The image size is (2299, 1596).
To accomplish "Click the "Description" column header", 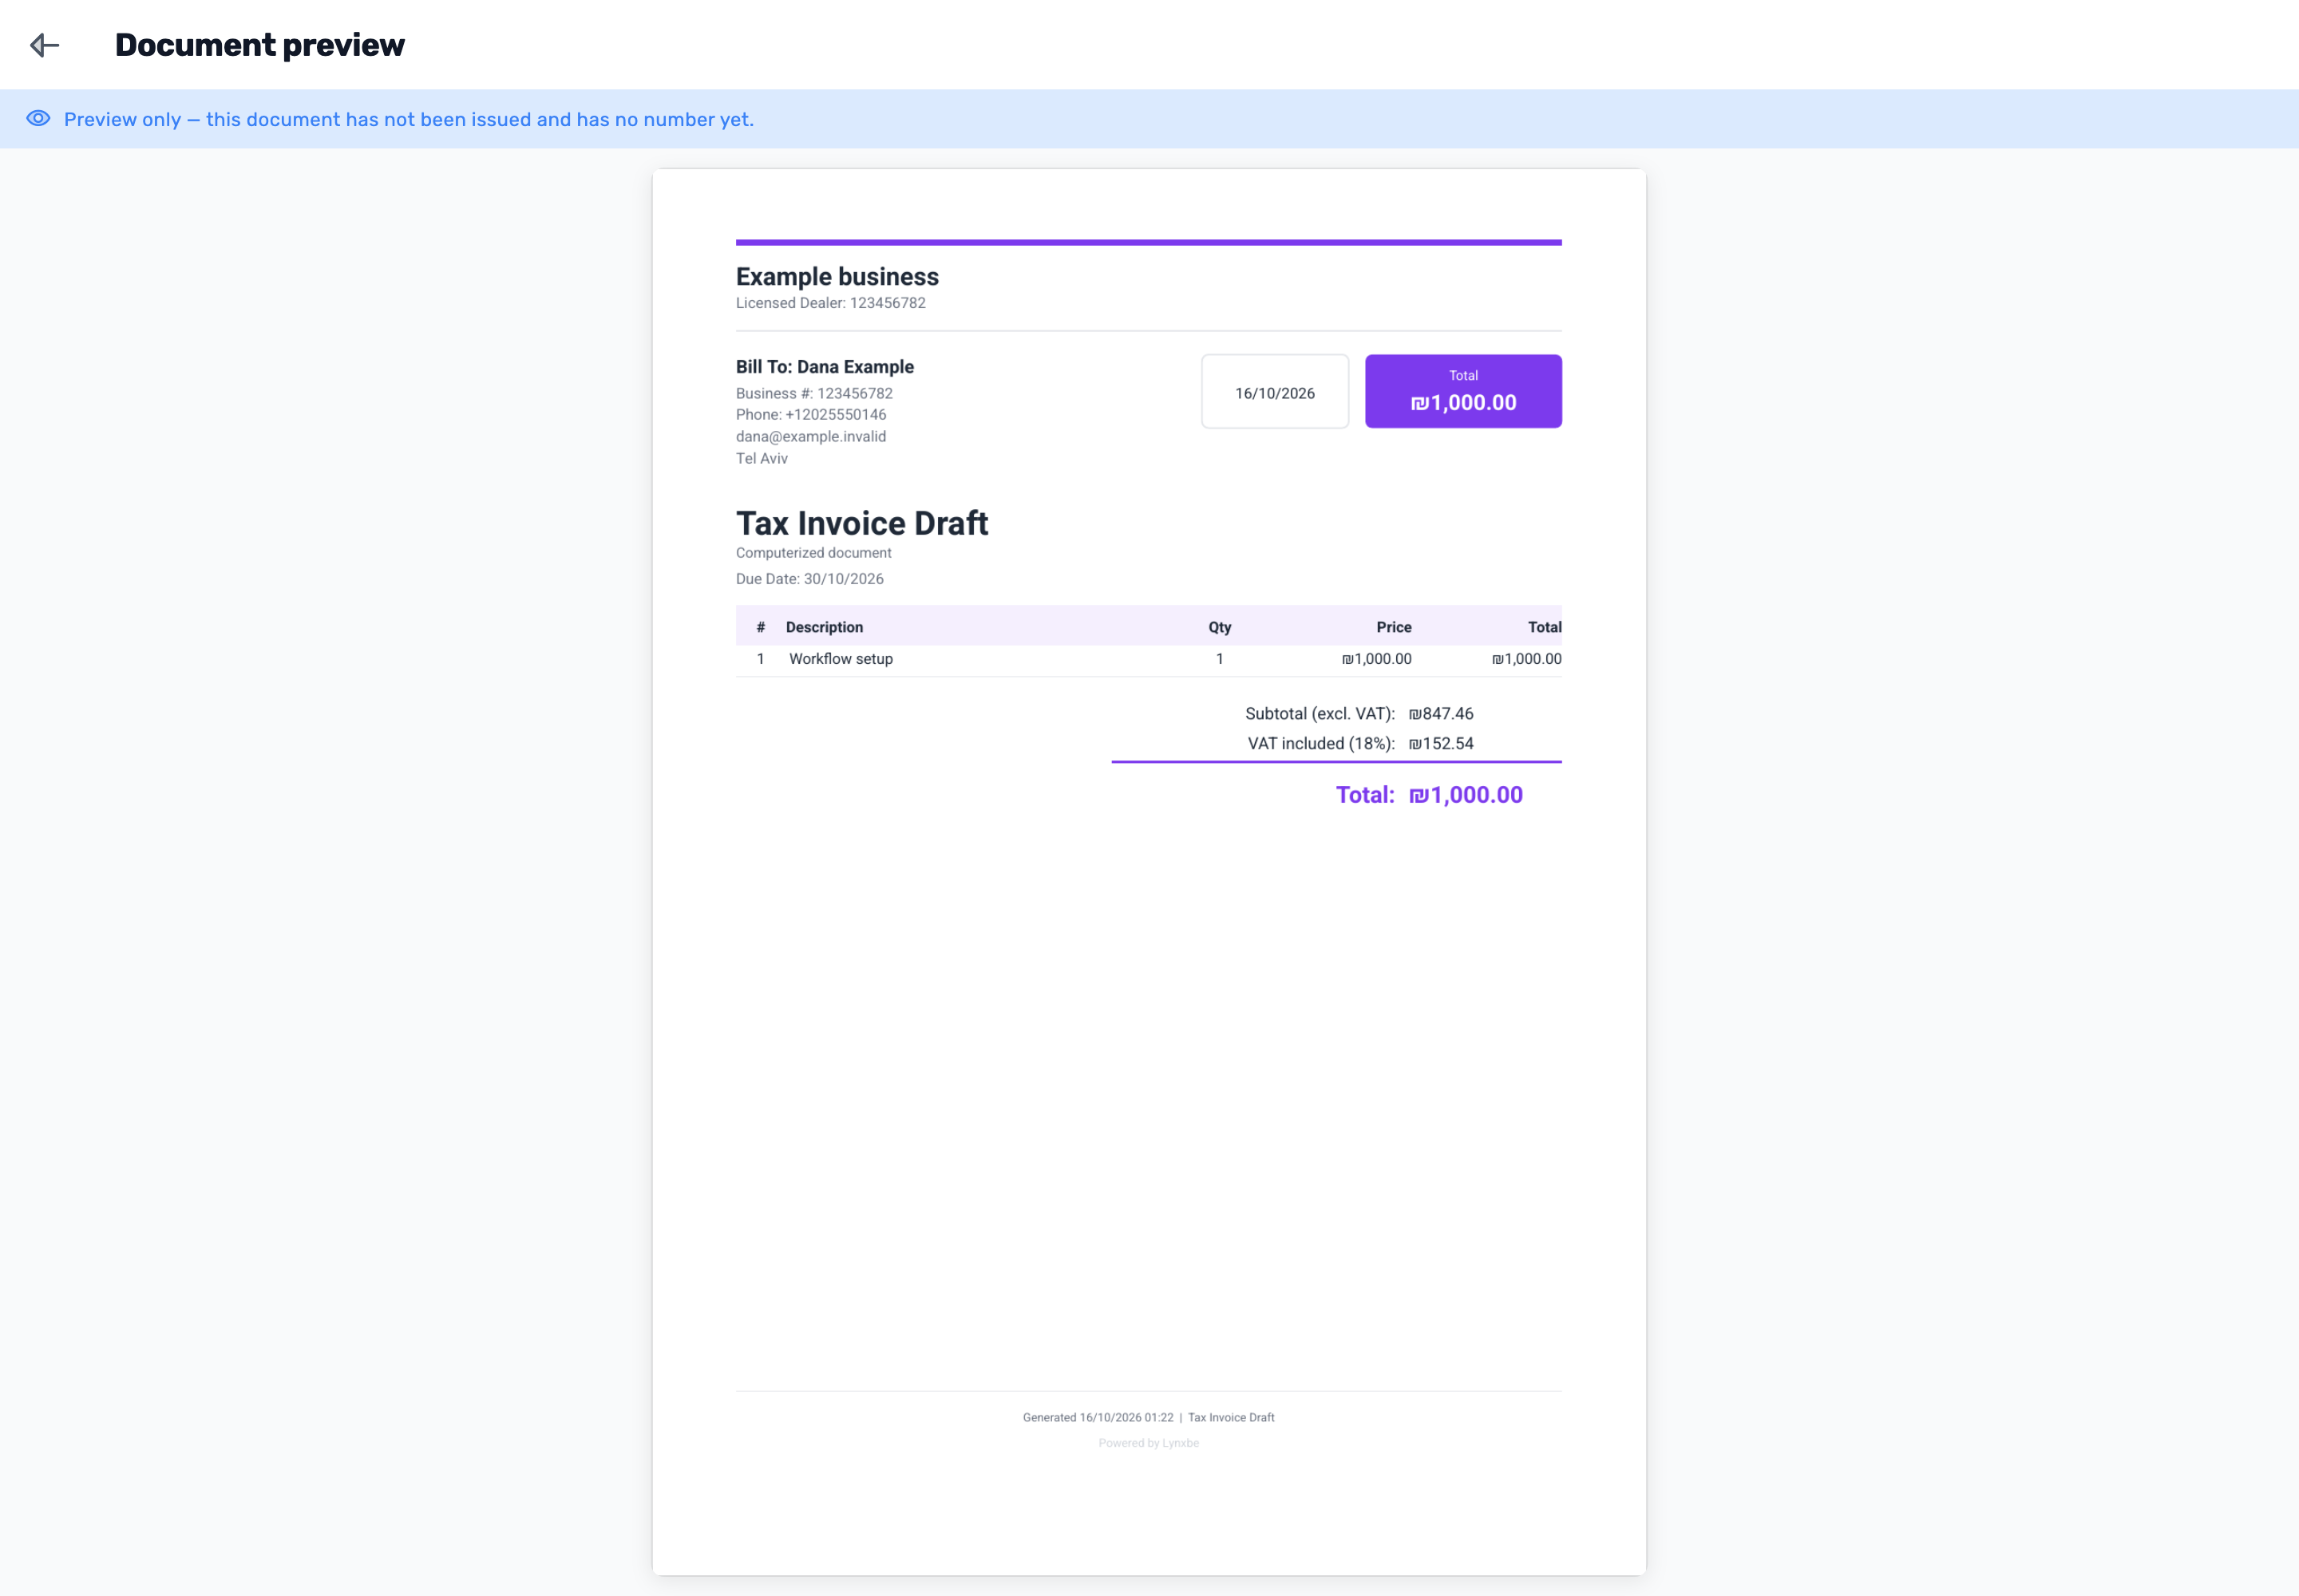I will (825, 627).
